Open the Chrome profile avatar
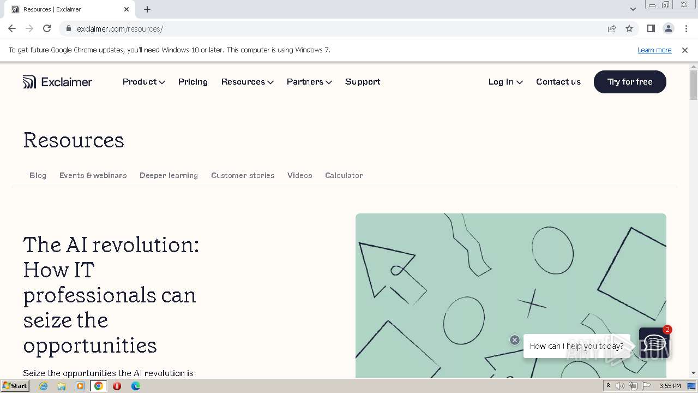The width and height of the screenshot is (698, 393). pos(668,28)
